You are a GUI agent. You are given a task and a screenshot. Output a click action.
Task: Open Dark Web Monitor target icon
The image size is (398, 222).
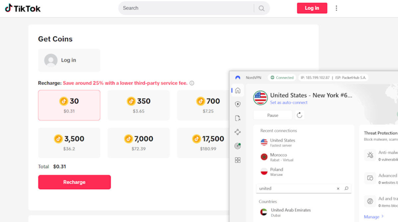[237, 146]
